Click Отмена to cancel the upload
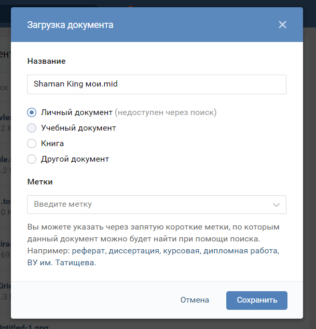Image resolution: width=316 pixels, height=329 pixels. tap(195, 300)
